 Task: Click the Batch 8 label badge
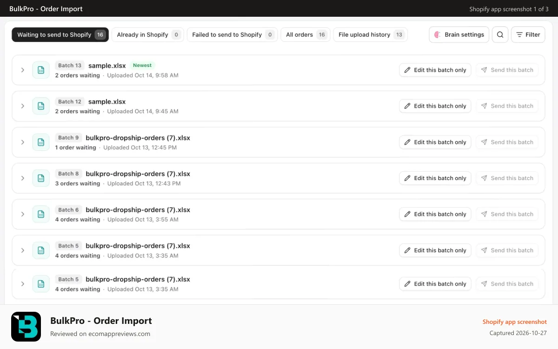pyautogui.click(x=68, y=174)
